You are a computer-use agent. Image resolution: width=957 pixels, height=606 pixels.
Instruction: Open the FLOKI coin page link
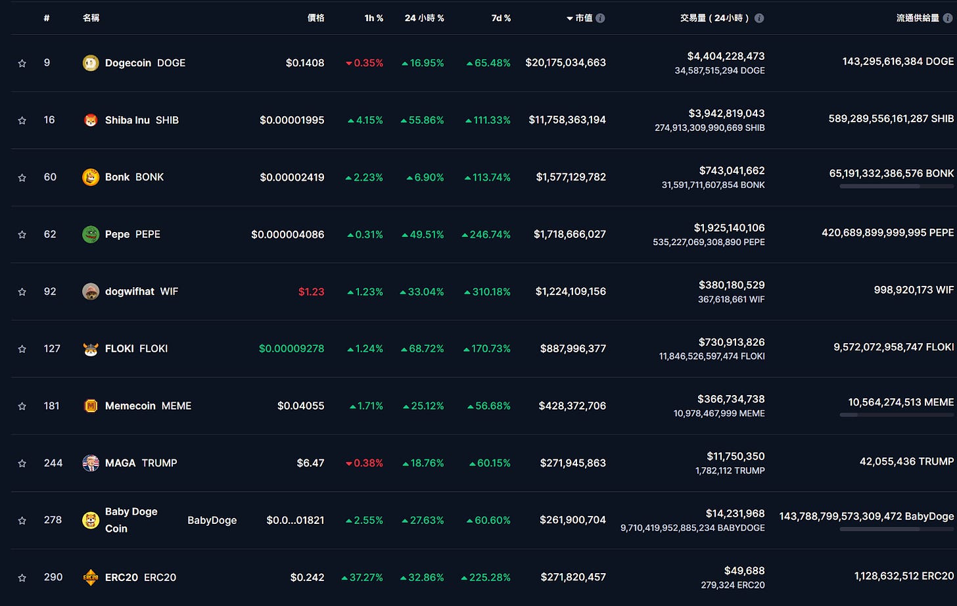click(x=137, y=349)
